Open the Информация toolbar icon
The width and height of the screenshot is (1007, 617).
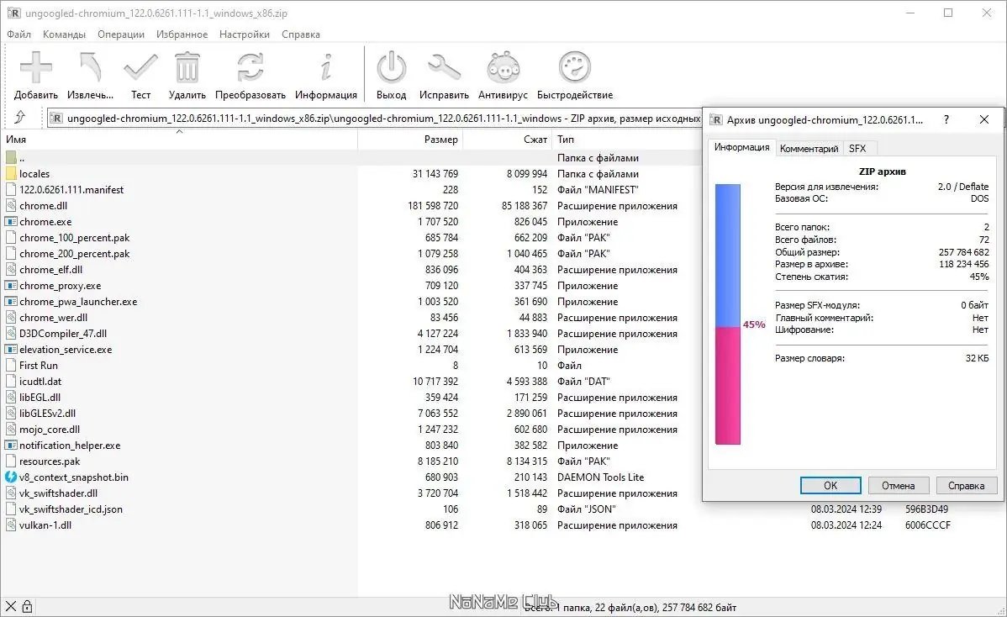[326, 67]
